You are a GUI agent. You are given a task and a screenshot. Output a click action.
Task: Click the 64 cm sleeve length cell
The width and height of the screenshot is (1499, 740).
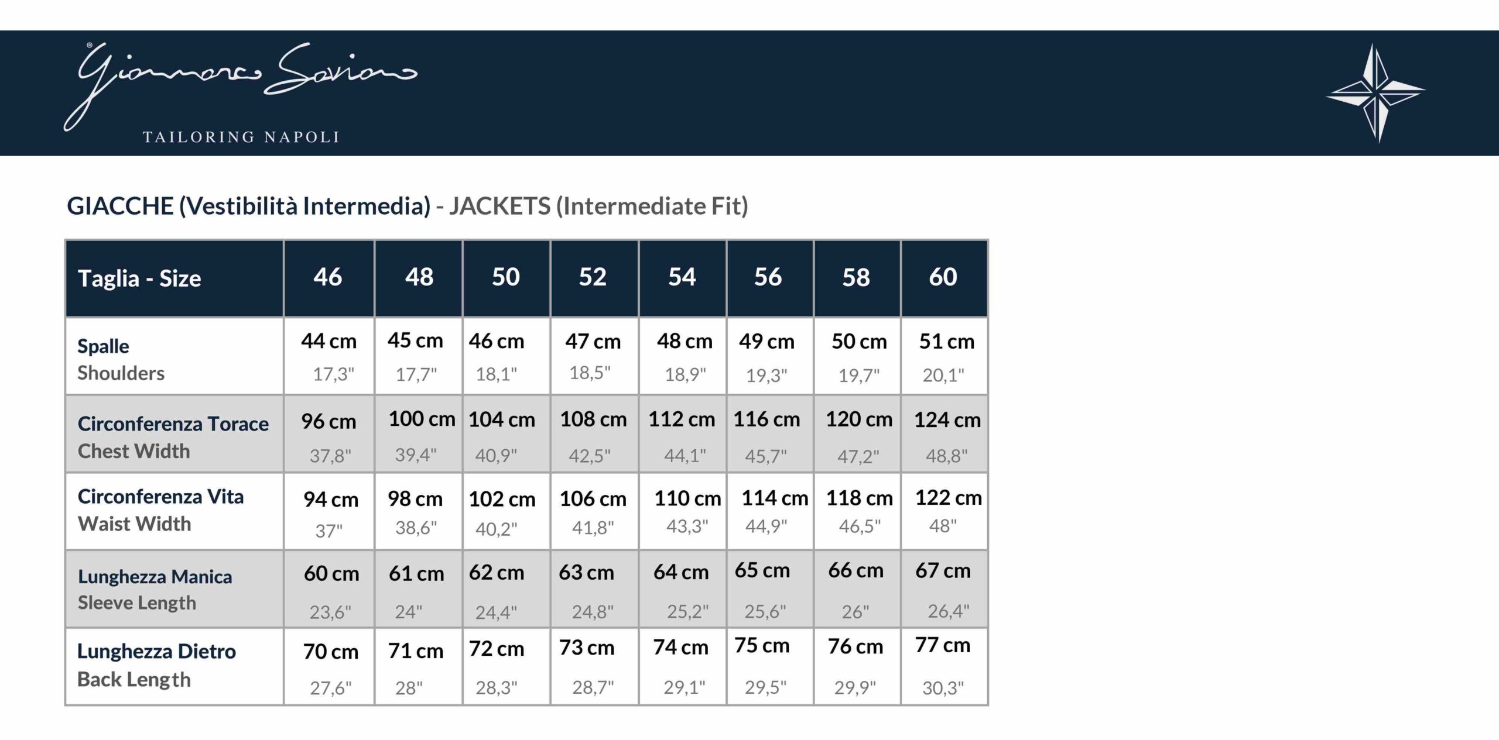coord(681,572)
